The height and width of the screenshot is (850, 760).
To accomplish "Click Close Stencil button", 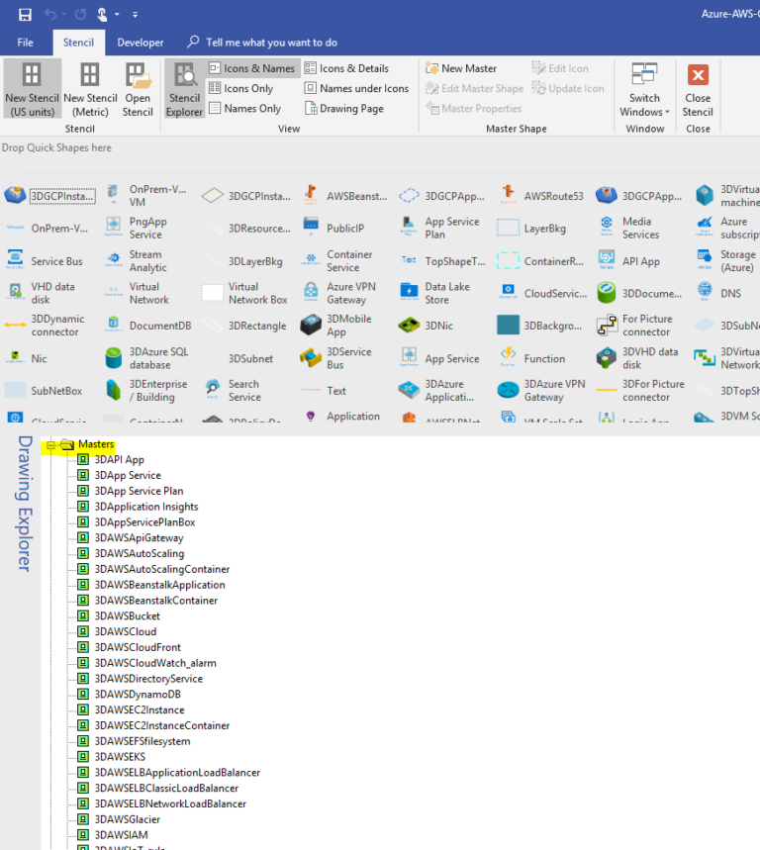I will 698,89.
